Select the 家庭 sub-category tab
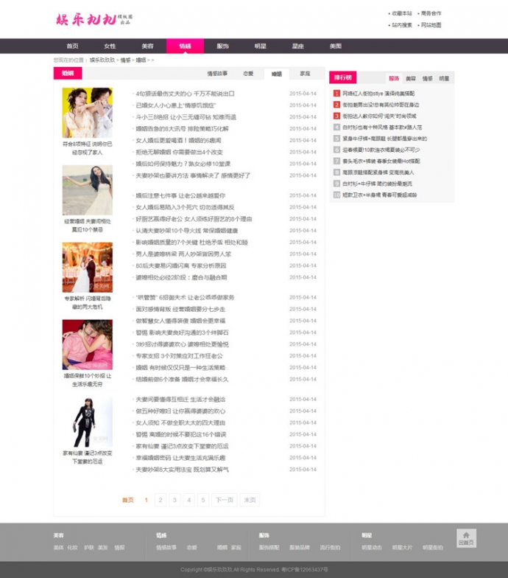508x578 pixels. pyautogui.click(x=305, y=74)
